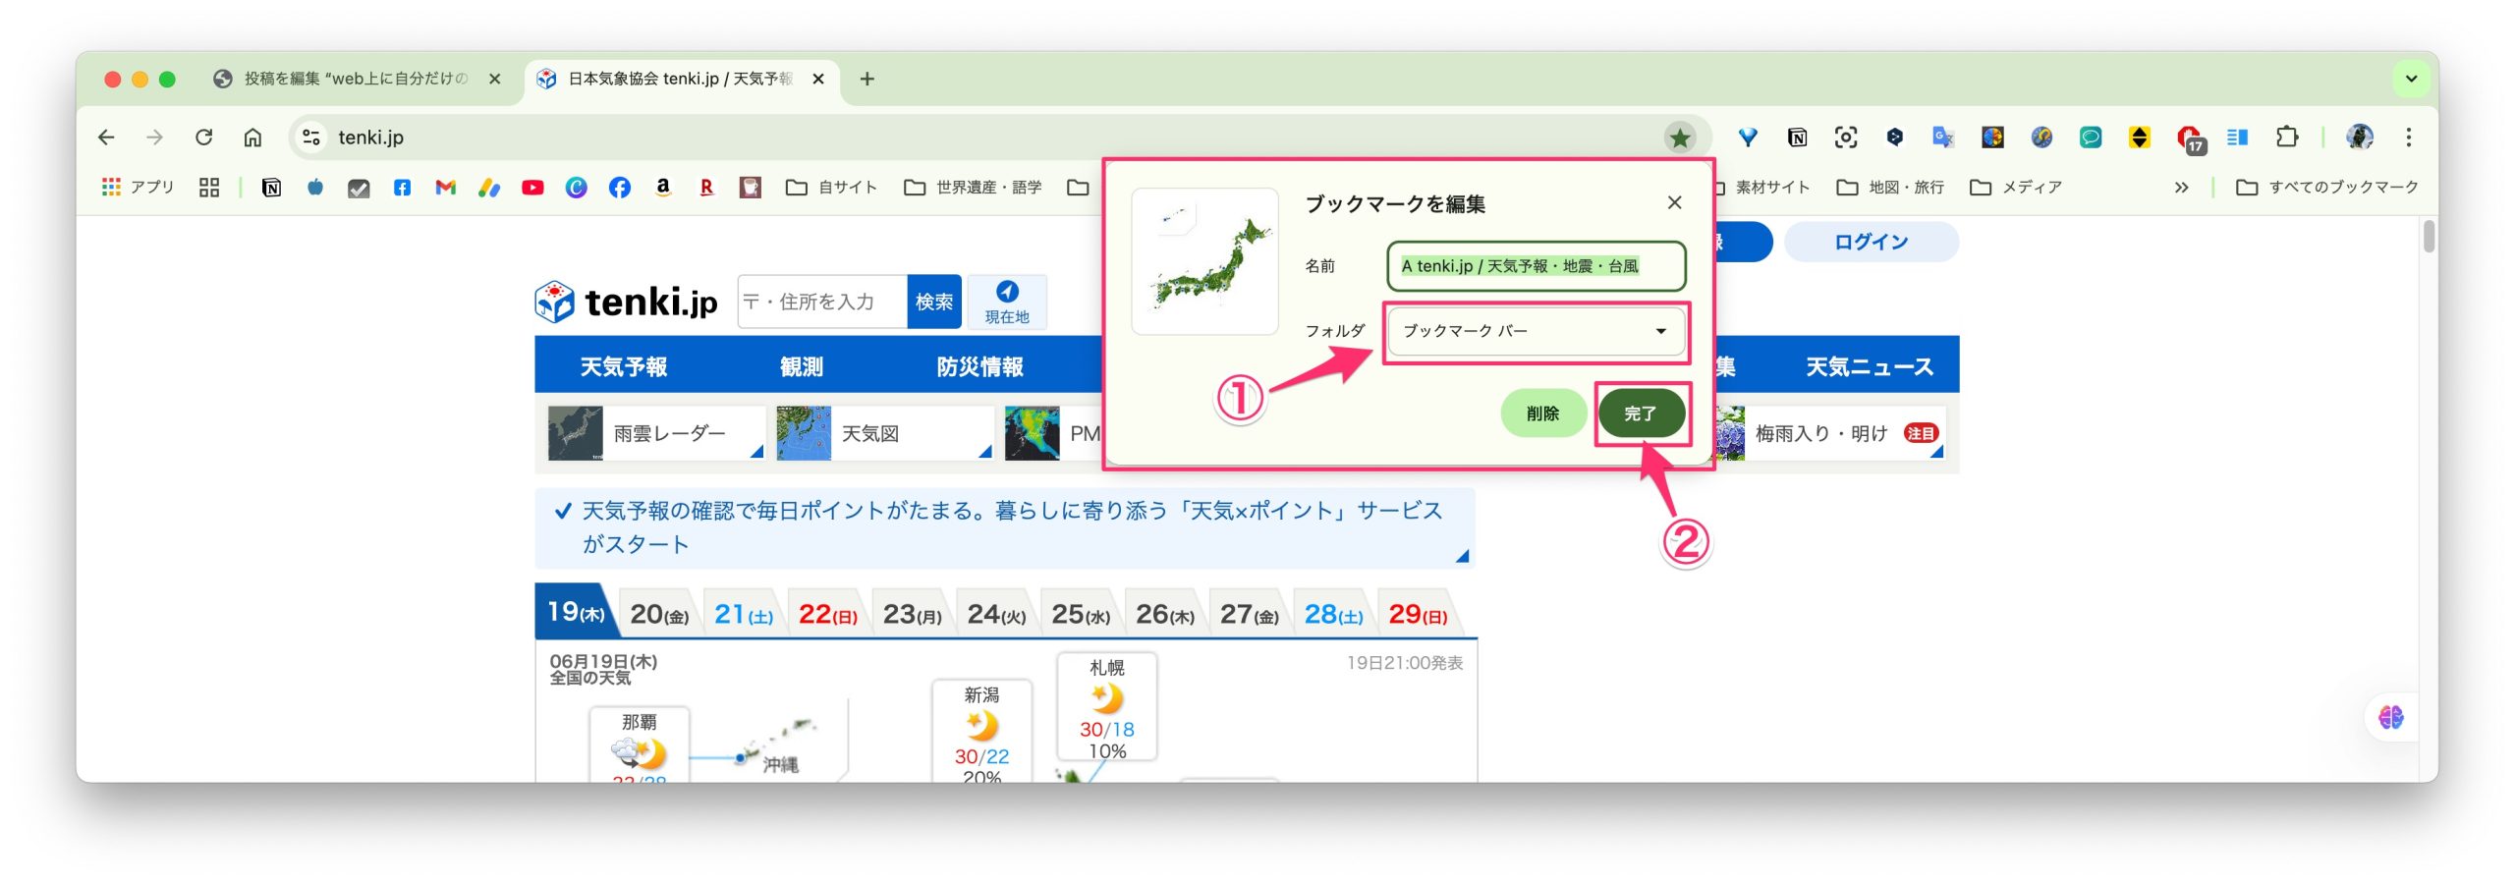Click the ログイン button
2515x883 pixels.
coord(1871,242)
